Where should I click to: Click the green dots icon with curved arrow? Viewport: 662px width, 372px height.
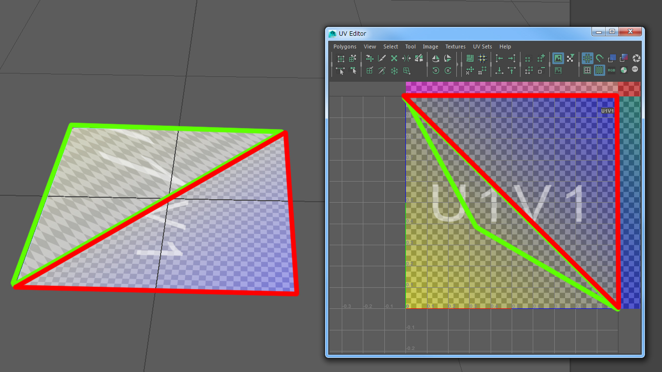click(x=370, y=58)
